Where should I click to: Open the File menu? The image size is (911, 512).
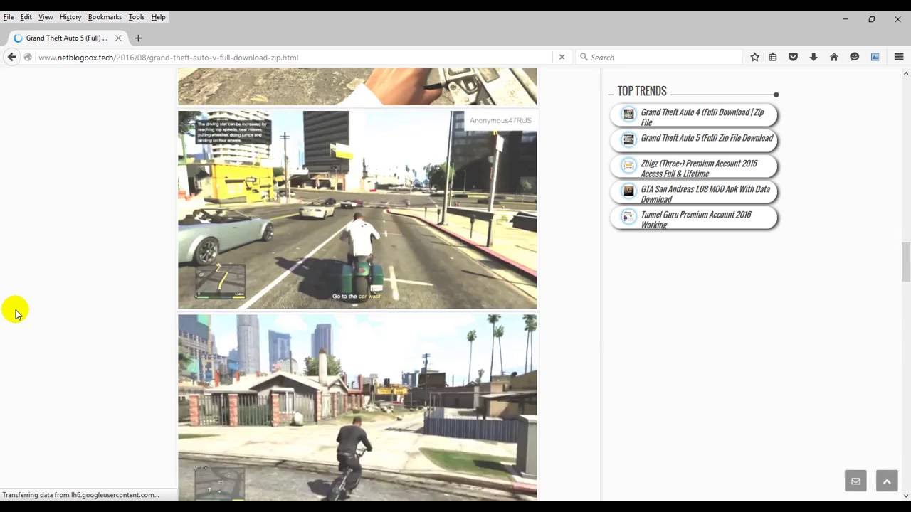point(9,17)
